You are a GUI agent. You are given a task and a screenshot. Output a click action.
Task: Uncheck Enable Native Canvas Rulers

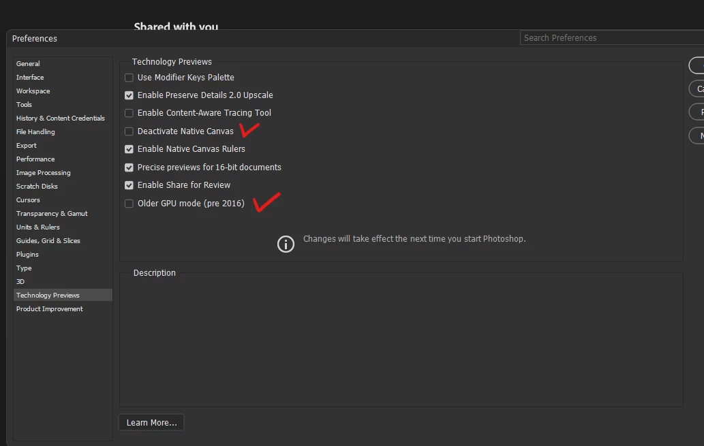[129, 149]
